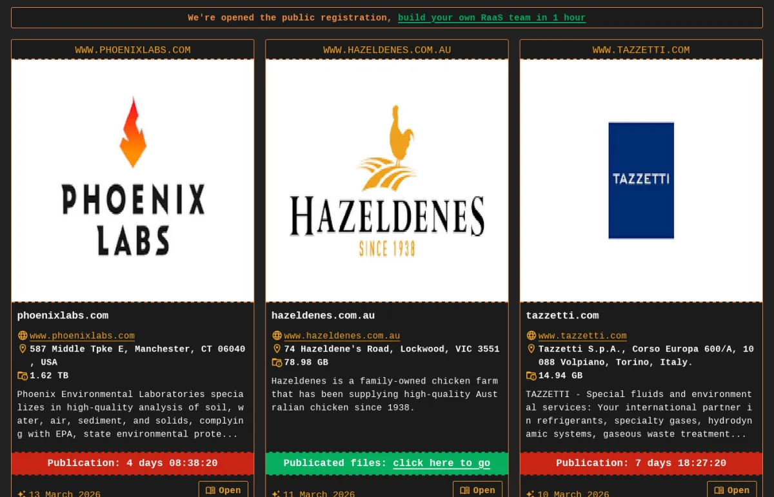Click the '78.98 GB' size text
Image resolution: width=774 pixels, height=497 pixels.
[x=306, y=362]
